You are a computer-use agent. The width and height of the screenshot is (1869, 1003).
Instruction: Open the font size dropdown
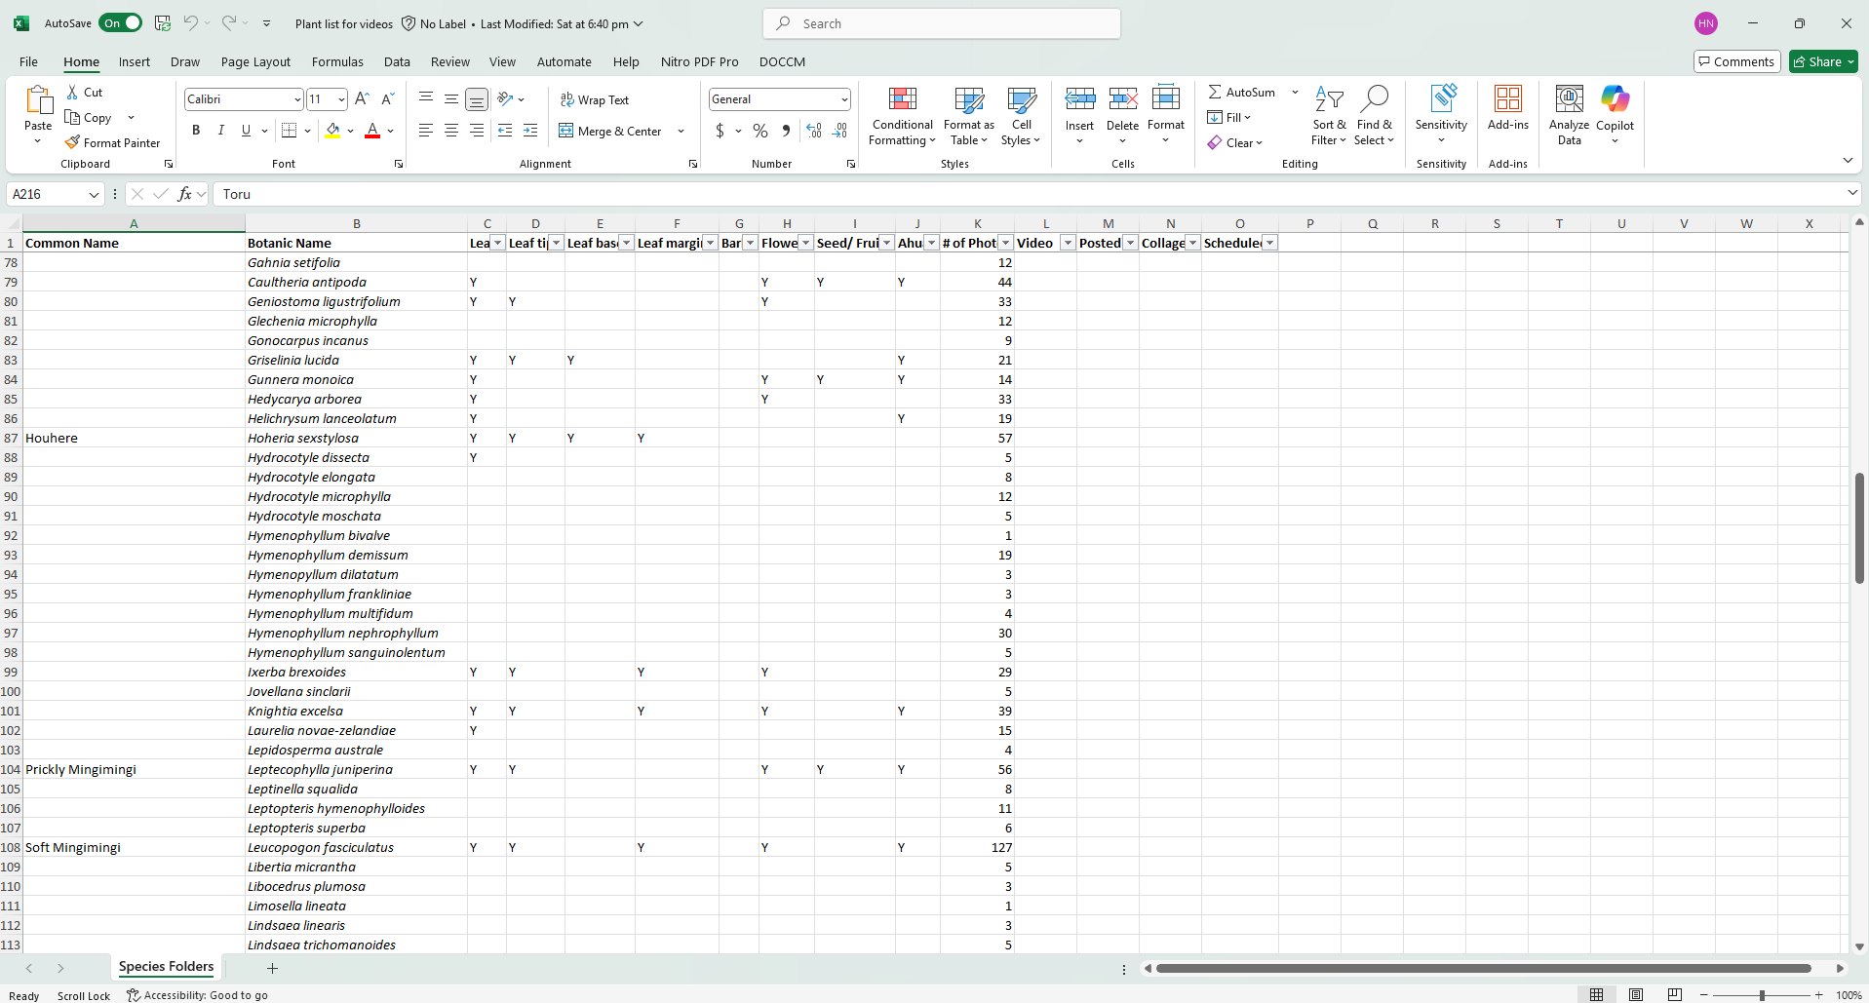pos(341,99)
